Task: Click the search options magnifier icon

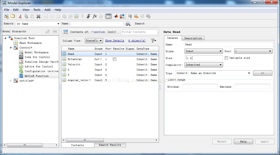Action: pyautogui.click(x=128, y=24)
